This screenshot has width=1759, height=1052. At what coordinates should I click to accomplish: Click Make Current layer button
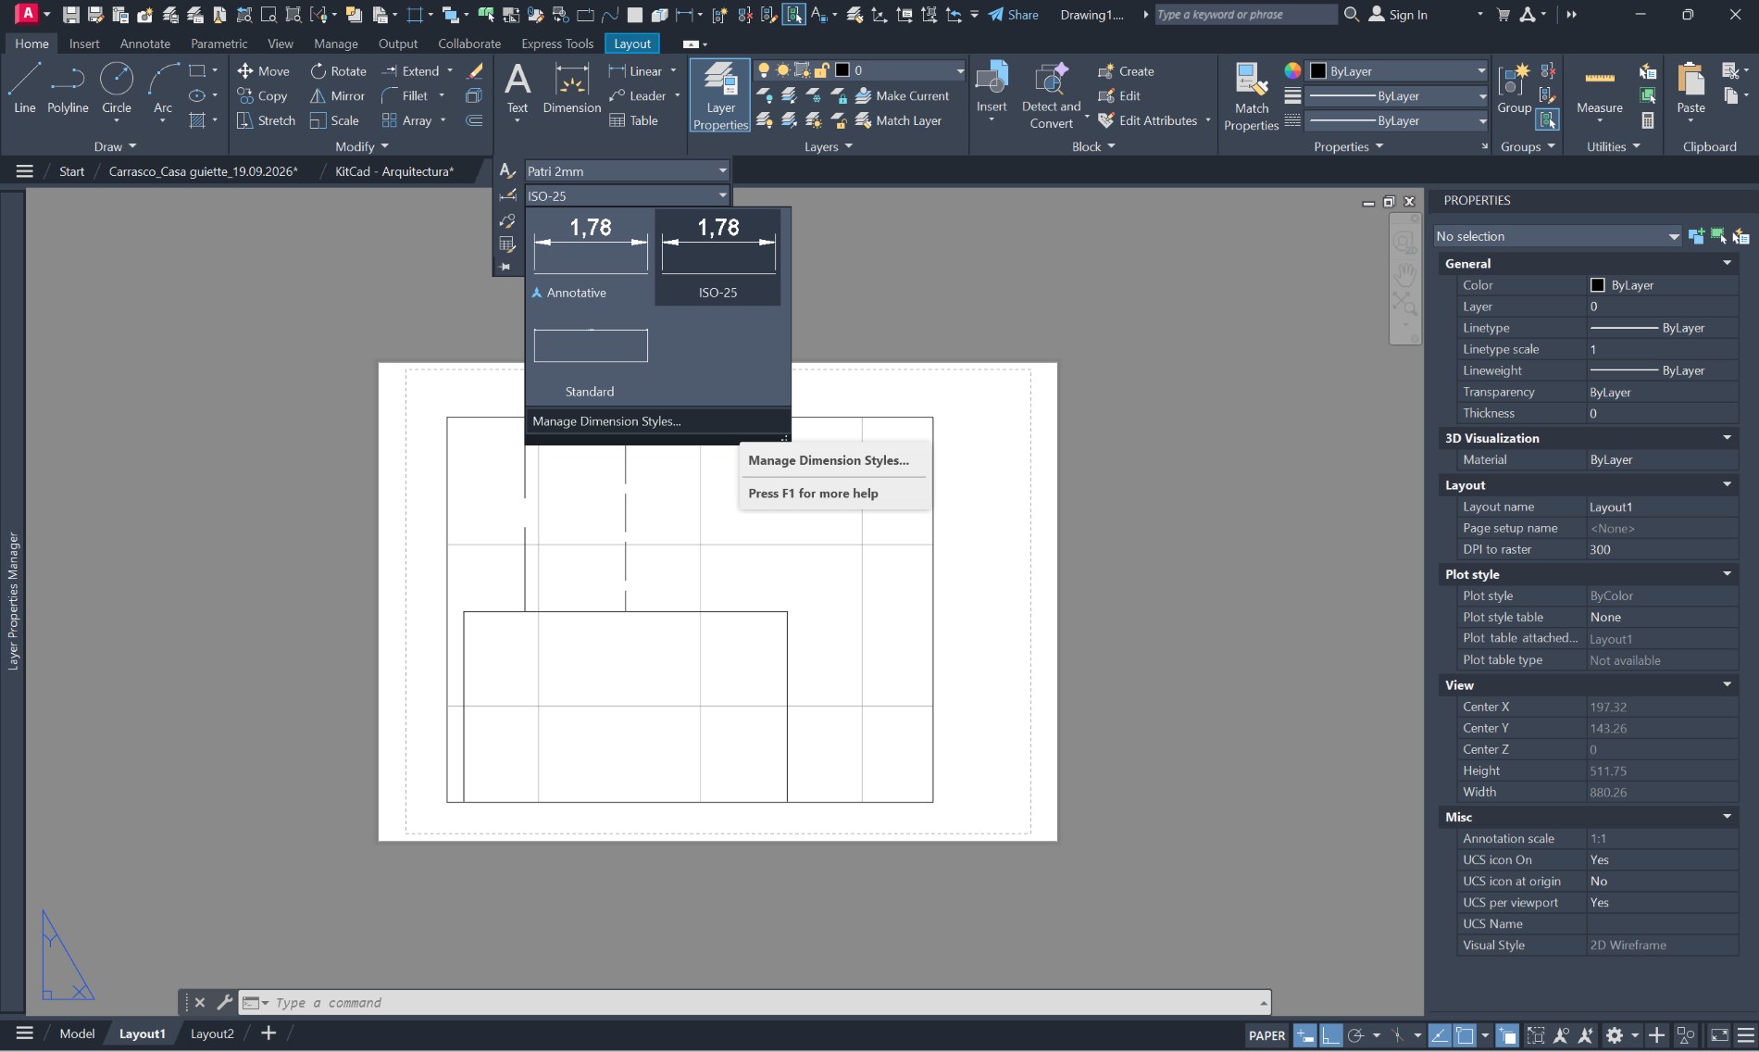[903, 95]
